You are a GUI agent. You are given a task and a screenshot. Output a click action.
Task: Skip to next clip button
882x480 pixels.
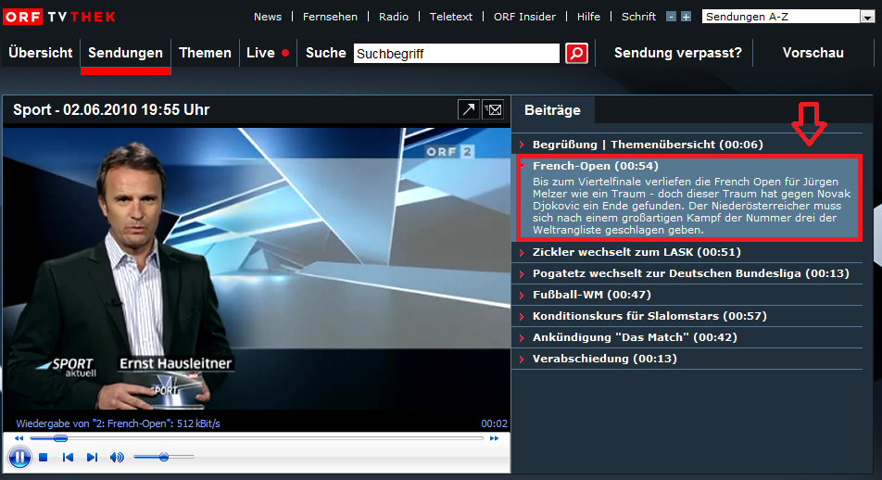pos(93,458)
